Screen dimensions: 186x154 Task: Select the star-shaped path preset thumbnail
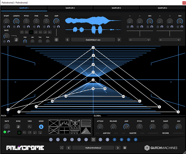(x=75, y=123)
